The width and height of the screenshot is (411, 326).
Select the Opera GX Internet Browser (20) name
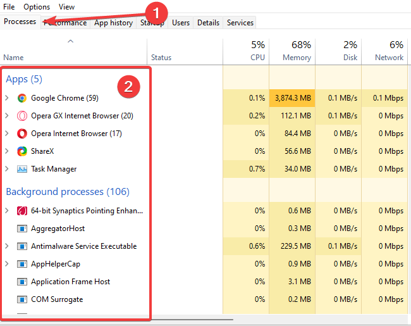click(82, 116)
